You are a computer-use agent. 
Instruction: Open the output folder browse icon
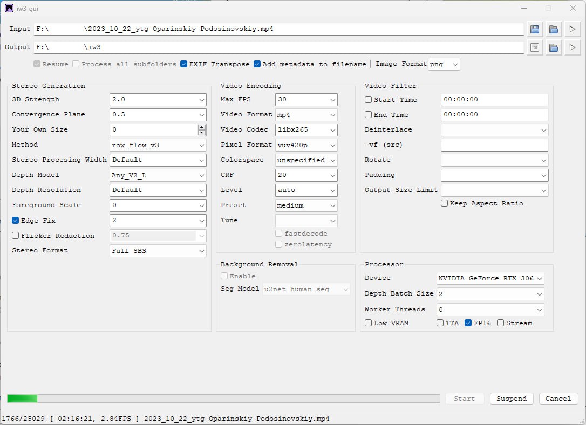(x=553, y=47)
